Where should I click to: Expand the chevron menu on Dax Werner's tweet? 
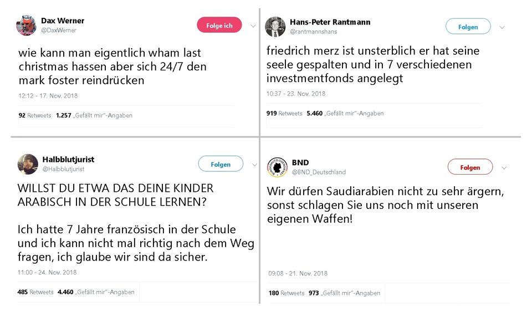pyautogui.click(x=253, y=26)
